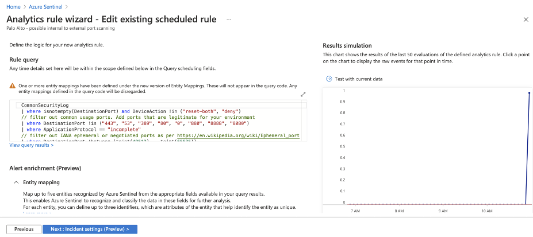Image resolution: width=533 pixels, height=237 pixels.
Task: Click the orange warning triangle icon
Action: click(13, 86)
